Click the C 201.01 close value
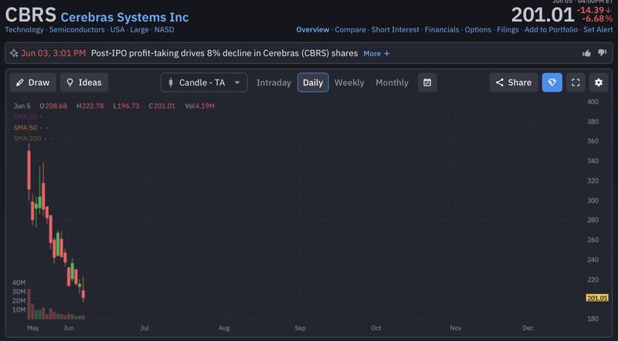This screenshot has width=618, height=341. point(162,106)
